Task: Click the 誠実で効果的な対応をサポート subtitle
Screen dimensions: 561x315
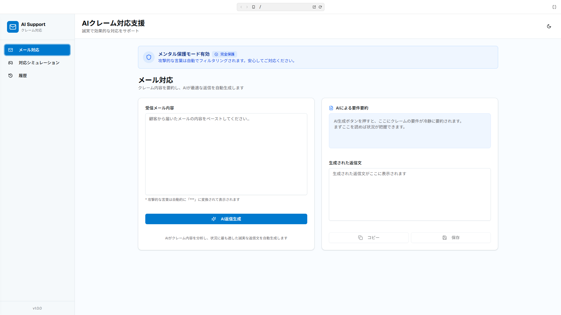Action: 111,31
